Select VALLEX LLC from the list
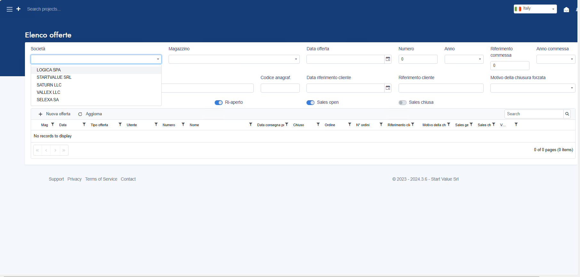 point(96,92)
